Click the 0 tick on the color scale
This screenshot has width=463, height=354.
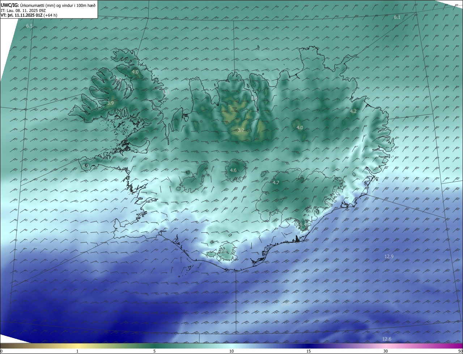click(x=1, y=351)
